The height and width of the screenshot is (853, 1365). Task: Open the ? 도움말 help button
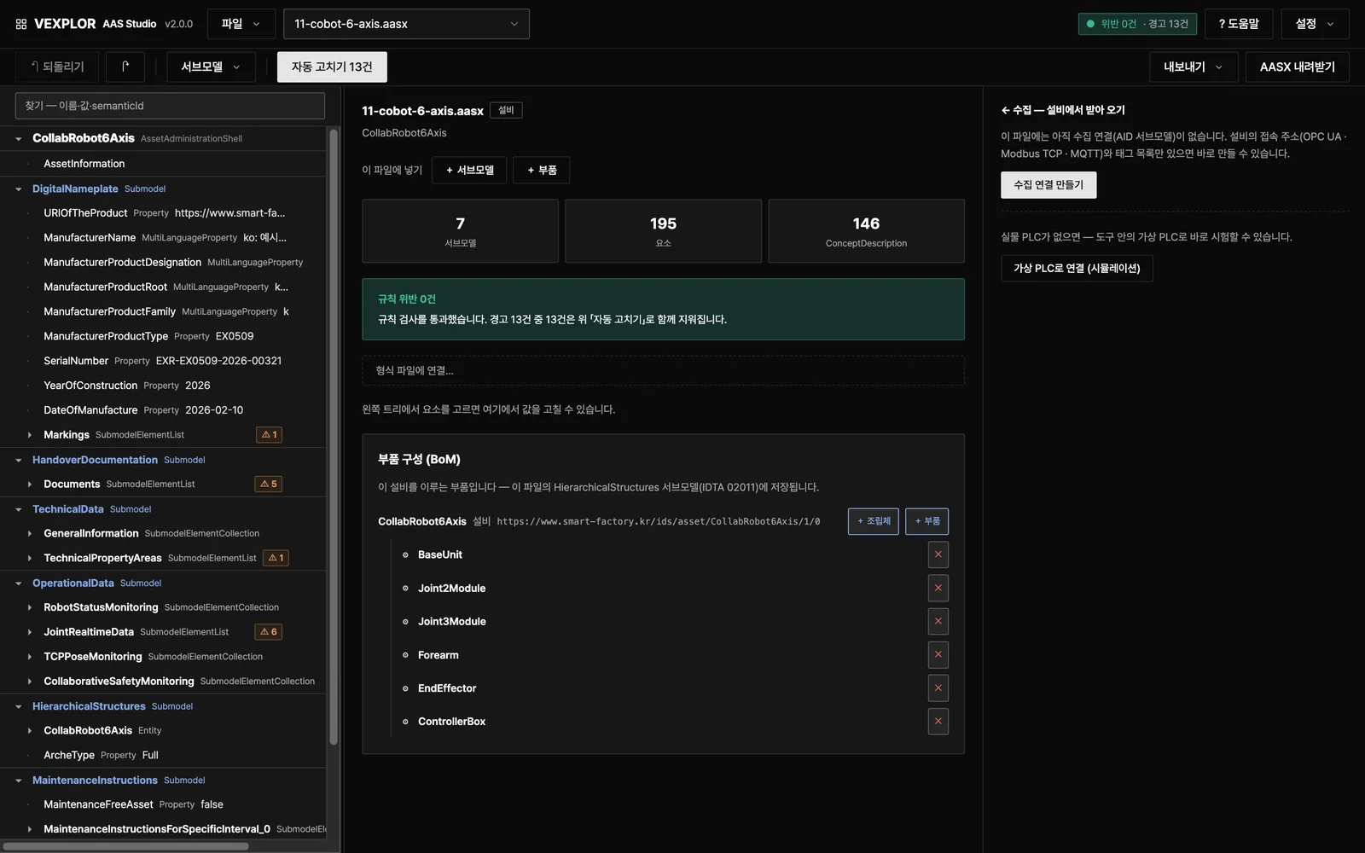pos(1239,24)
